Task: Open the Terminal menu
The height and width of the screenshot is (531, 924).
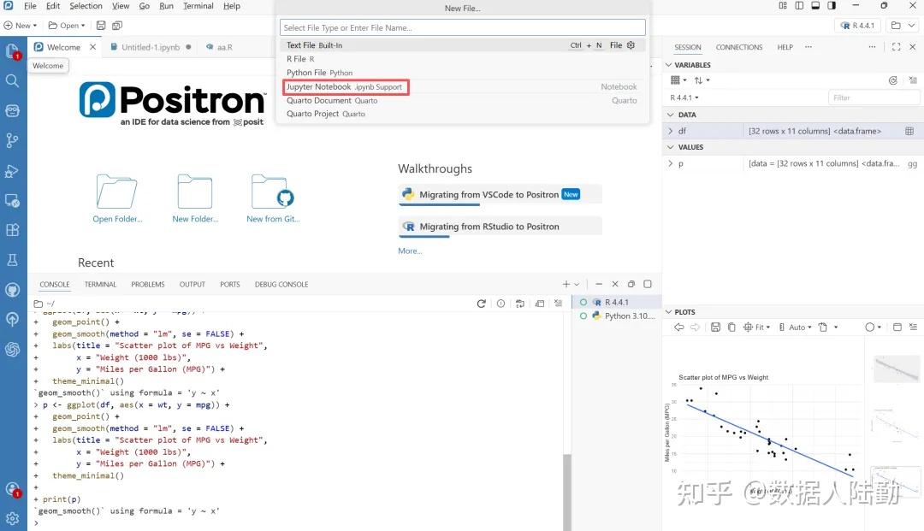Action: 198,6
